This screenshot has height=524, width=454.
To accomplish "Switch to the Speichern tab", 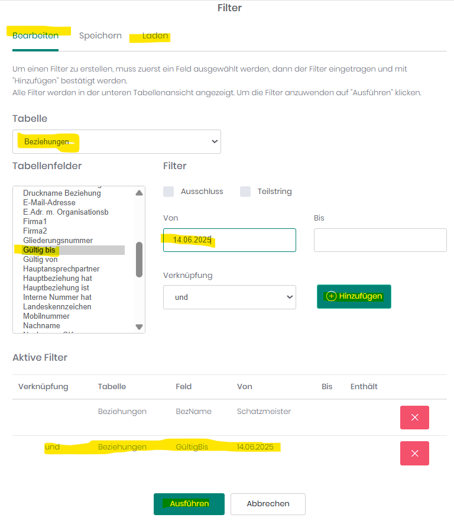I will [x=100, y=35].
